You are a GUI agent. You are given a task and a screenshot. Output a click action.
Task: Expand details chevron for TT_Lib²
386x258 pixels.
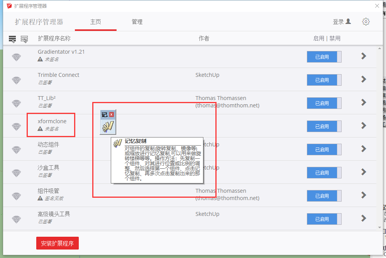pos(364,102)
